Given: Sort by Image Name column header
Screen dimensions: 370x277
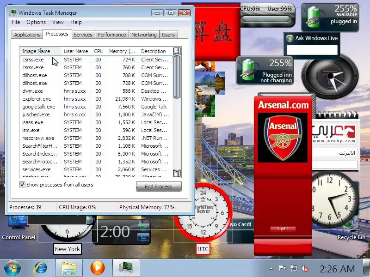Looking at the screenshot, I should [x=41, y=51].
